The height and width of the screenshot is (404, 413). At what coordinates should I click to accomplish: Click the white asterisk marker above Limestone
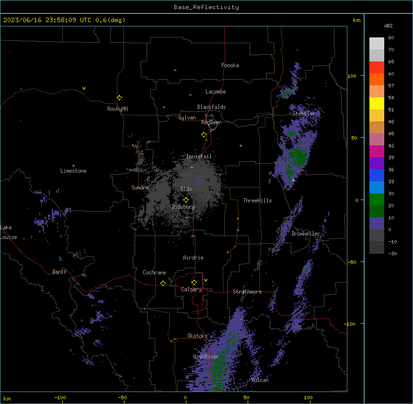pos(73,166)
